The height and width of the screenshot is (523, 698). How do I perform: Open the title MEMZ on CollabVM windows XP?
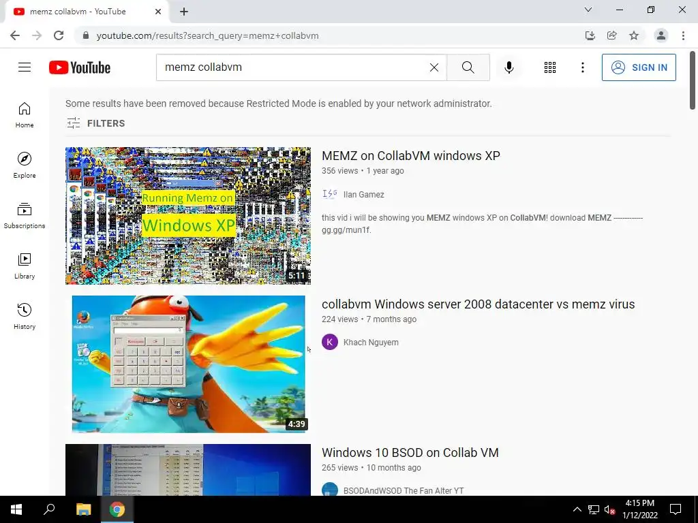pyautogui.click(x=411, y=156)
